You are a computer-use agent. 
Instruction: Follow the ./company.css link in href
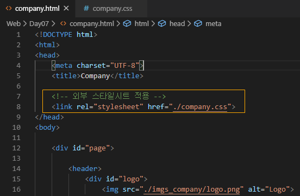click(x=200, y=107)
